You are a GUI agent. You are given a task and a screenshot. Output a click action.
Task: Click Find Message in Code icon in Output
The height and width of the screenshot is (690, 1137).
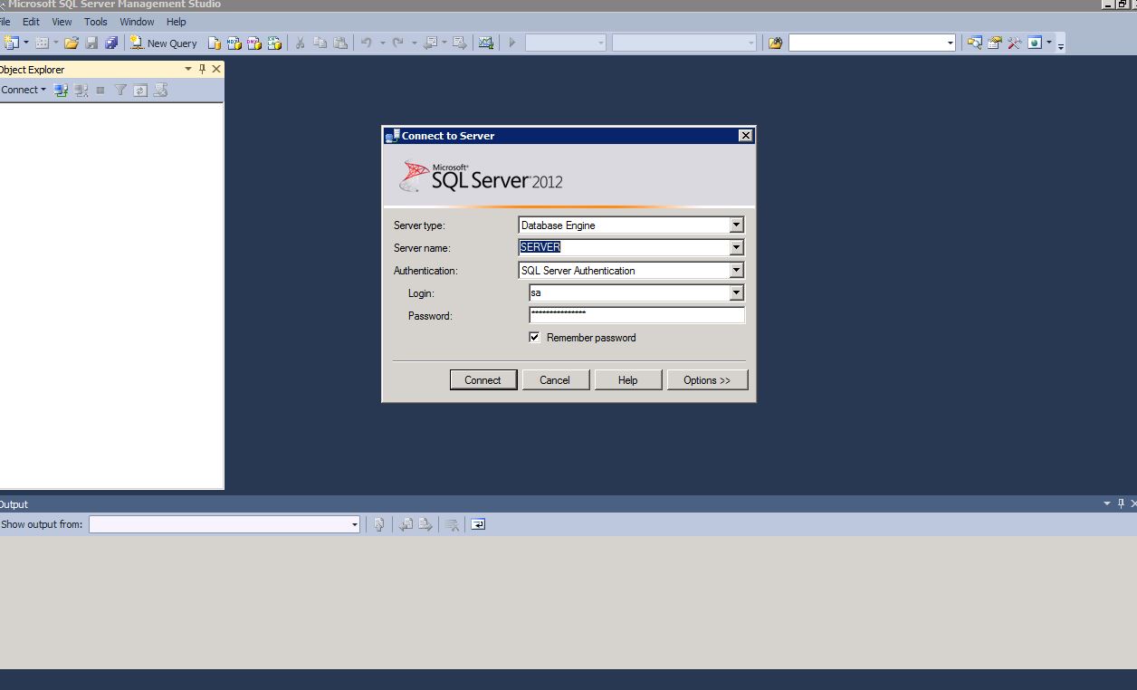tap(379, 524)
